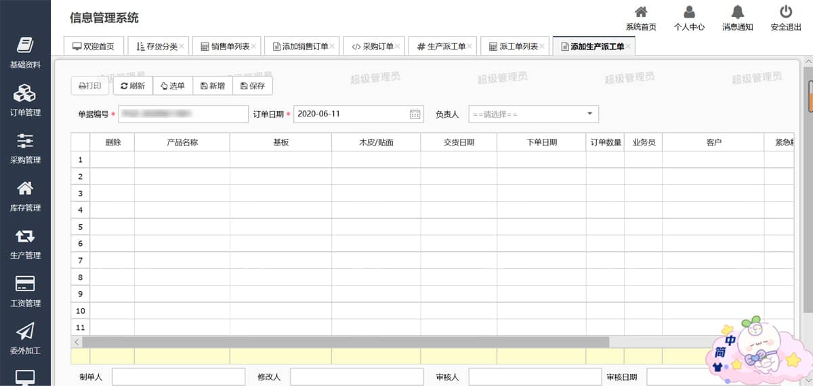Switch to 采购订单 tab
The image size is (813, 386).
click(x=373, y=47)
